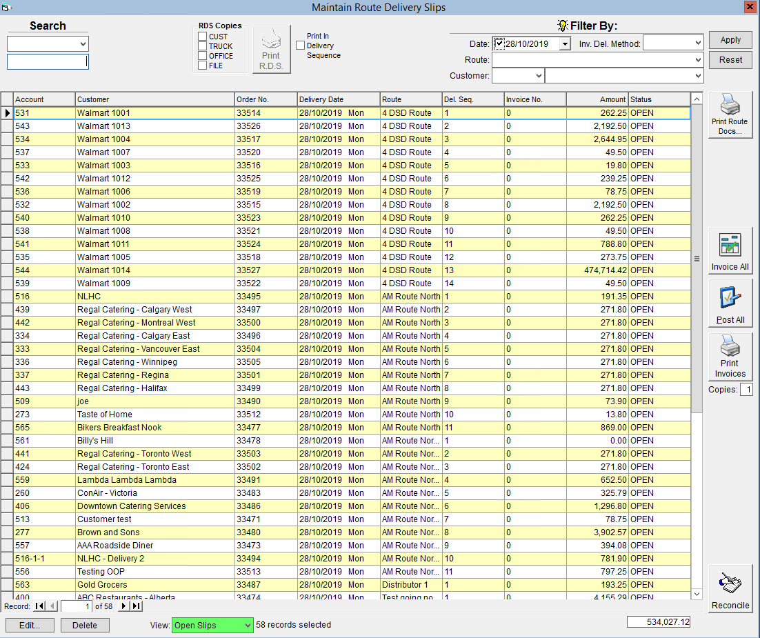This screenshot has width=760, height=638.
Task: Sort by the Customer column header
Action: pyautogui.click(x=155, y=99)
